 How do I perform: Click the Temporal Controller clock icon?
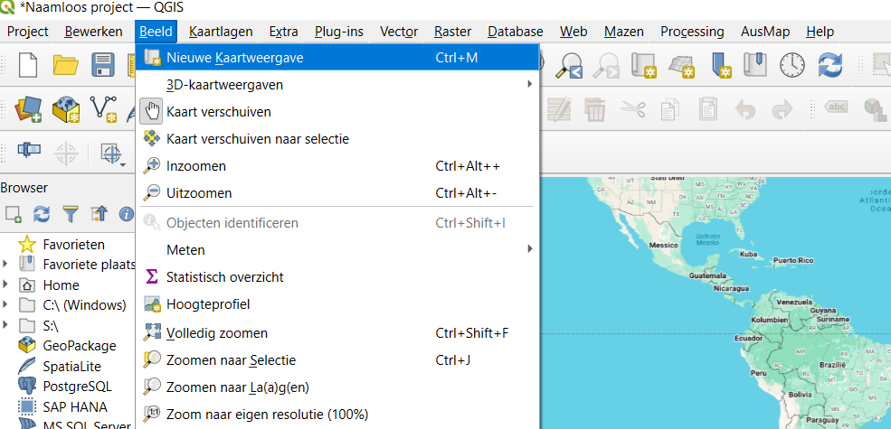pyautogui.click(x=792, y=64)
